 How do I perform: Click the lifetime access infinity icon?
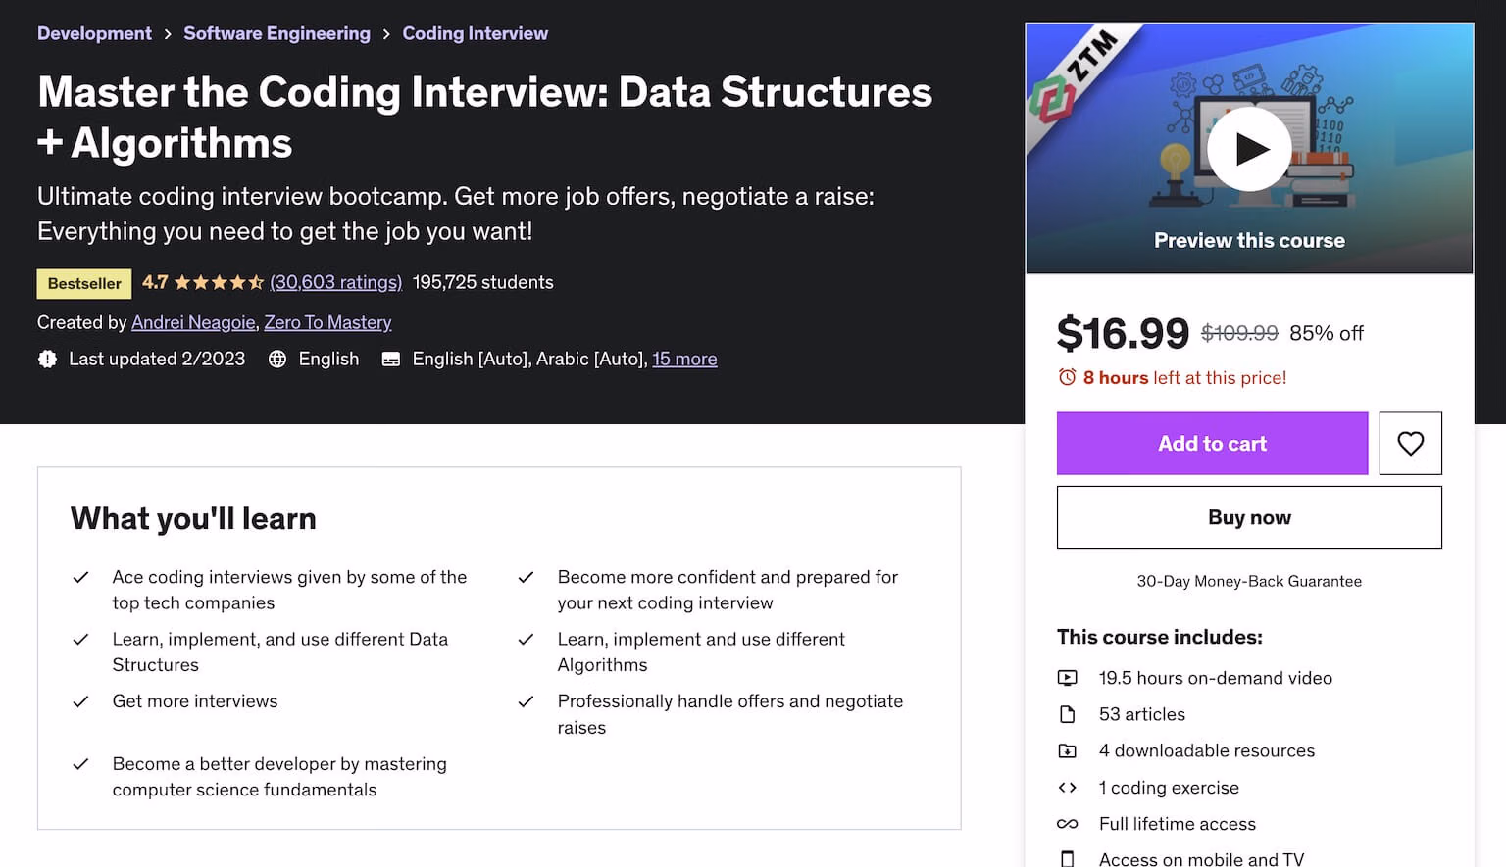[1068, 824]
